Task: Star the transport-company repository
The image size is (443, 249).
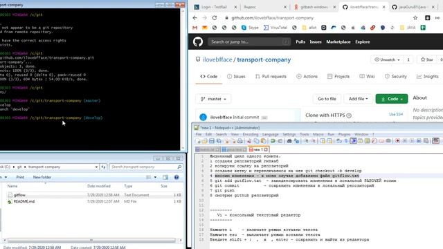Action: click(x=426, y=60)
